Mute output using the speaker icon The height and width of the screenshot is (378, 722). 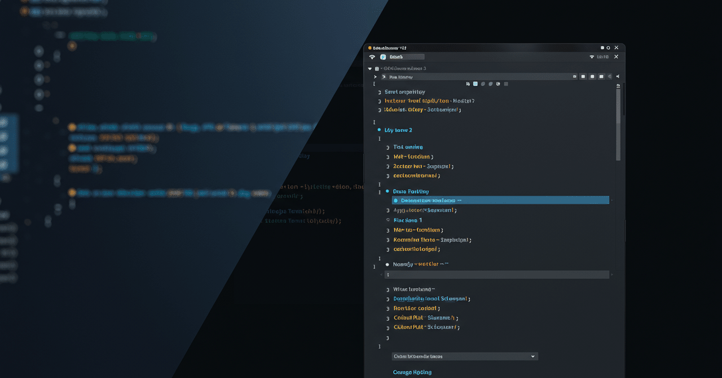(618, 76)
